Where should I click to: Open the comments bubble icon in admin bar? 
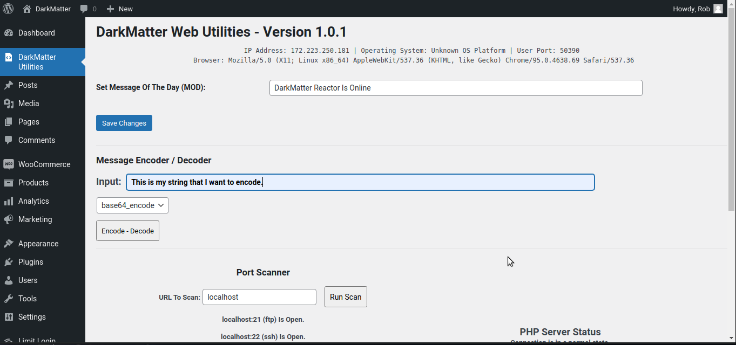tap(84, 9)
